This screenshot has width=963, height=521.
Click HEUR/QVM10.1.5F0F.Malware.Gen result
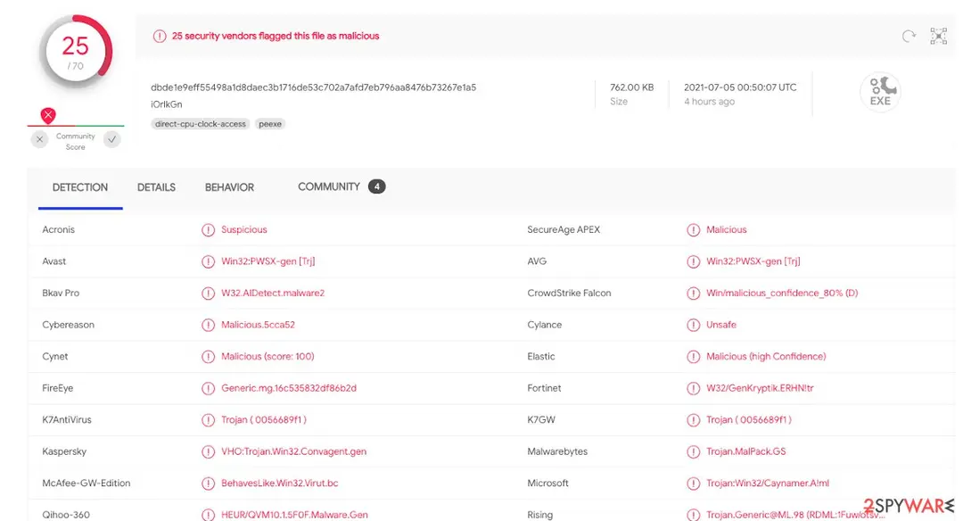coord(294,515)
